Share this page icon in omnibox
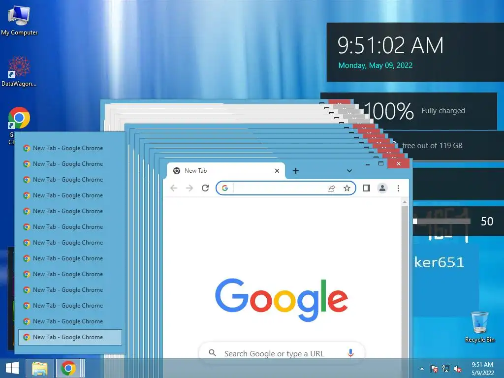504x378 pixels. coord(331,188)
